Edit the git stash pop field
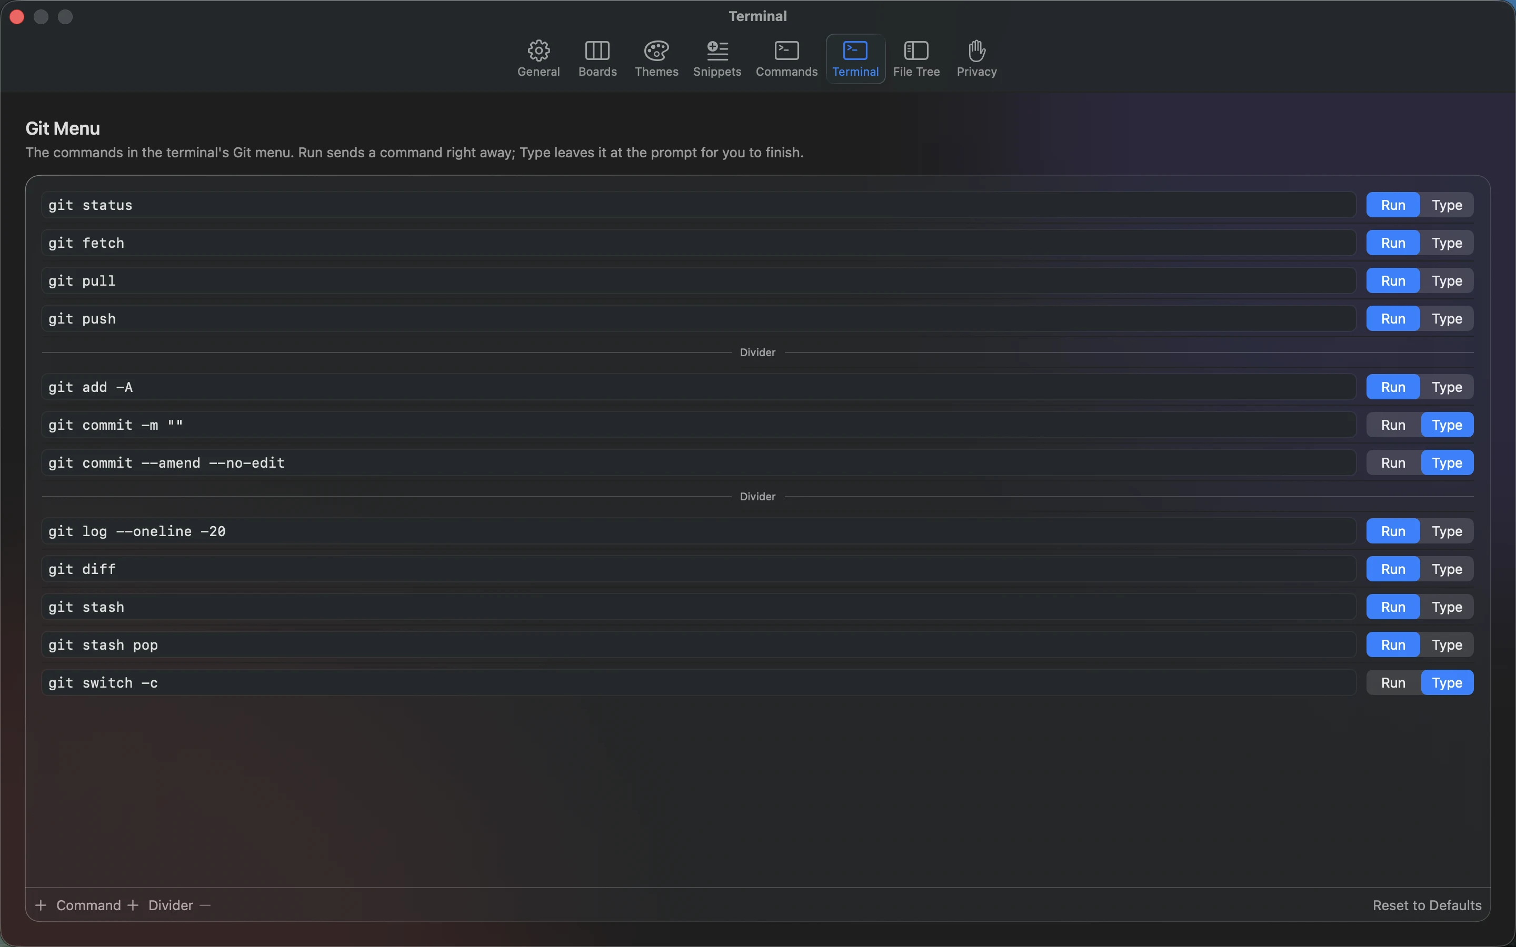 click(699, 644)
